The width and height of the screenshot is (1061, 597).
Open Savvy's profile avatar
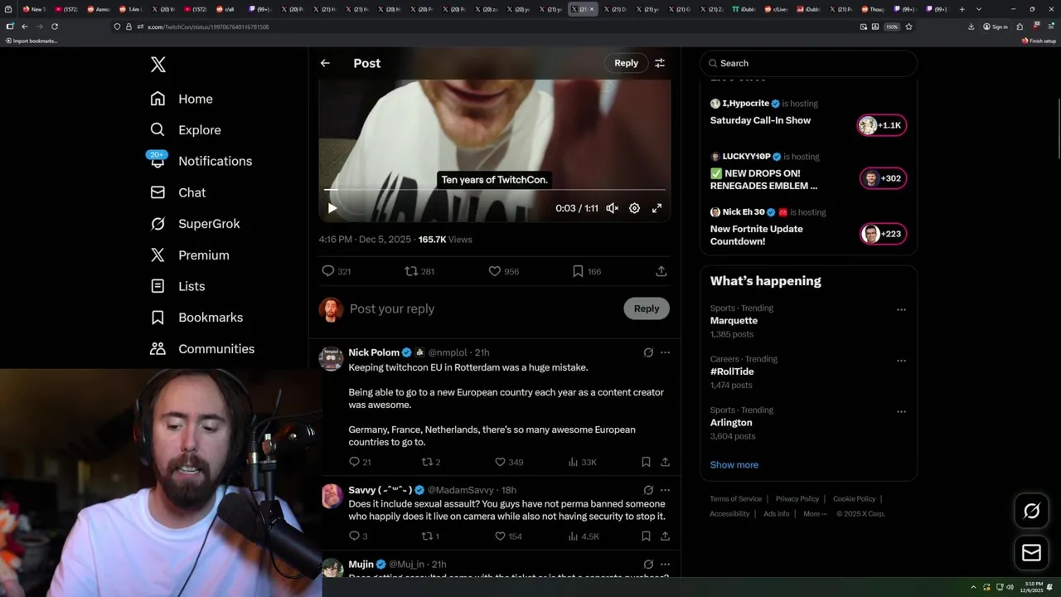[332, 496]
